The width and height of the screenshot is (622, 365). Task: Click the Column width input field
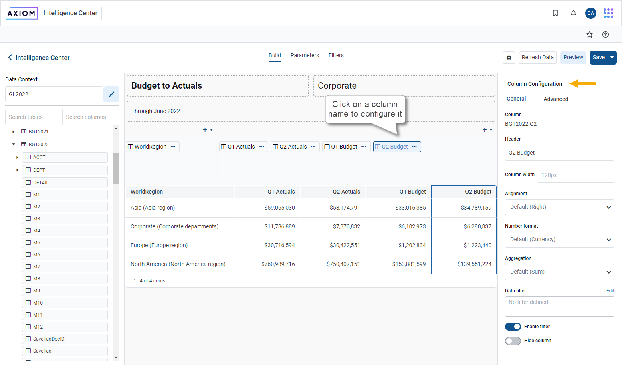(x=576, y=174)
